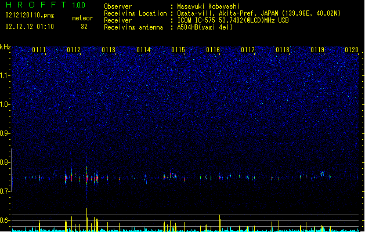Click time marker 0116
Image resolution: width=365 pixels, height=232 pixels.
click(213, 50)
